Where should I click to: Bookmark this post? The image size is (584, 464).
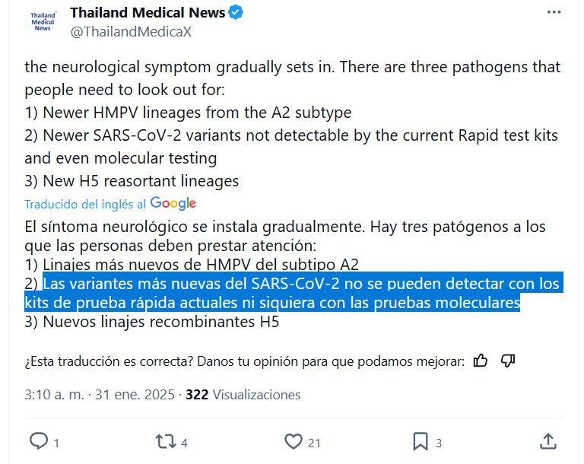click(x=420, y=440)
